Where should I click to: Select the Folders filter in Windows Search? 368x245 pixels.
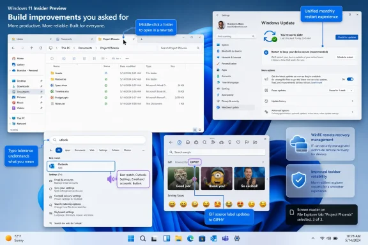[x=116, y=151]
